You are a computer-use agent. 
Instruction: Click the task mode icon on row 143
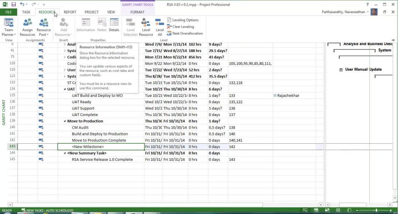(41, 147)
